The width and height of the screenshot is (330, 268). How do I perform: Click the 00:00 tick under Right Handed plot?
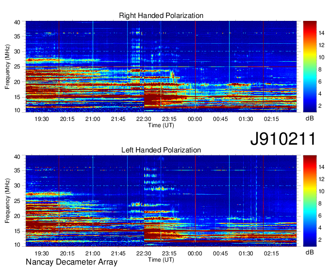pyautogui.click(x=195, y=119)
